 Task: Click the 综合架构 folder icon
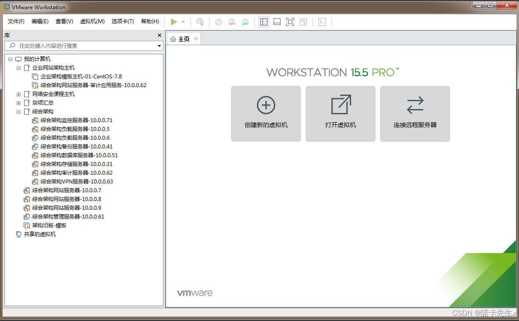point(27,112)
